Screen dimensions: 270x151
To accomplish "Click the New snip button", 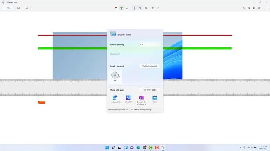I will (8, 8).
